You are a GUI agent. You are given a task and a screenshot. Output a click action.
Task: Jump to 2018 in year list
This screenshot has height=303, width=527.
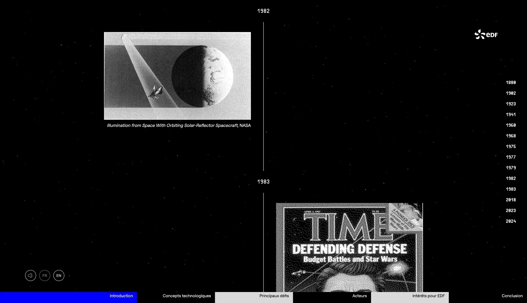tap(511, 200)
